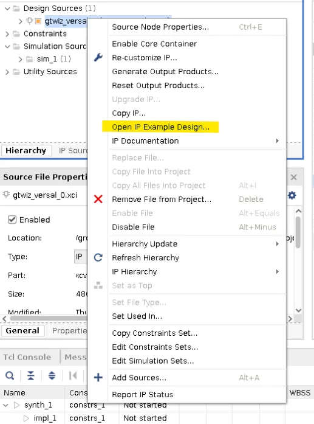Open the properties settings gear icon
Screen dimensions: 314x424
pyautogui.click(x=292, y=195)
